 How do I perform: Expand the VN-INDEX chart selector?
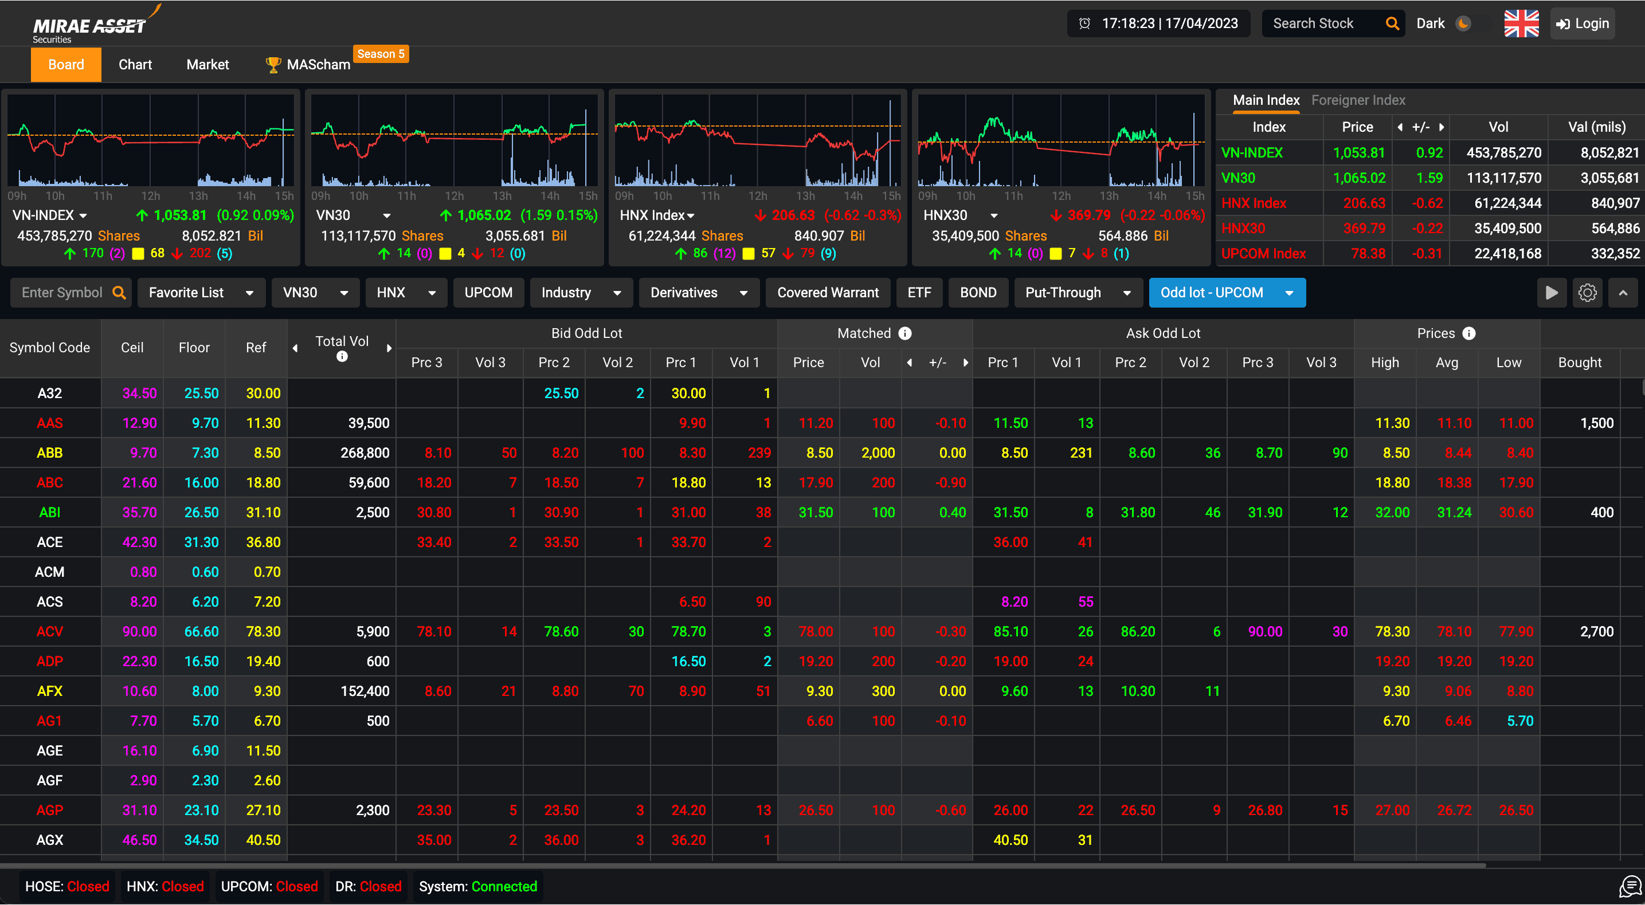(x=83, y=216)
